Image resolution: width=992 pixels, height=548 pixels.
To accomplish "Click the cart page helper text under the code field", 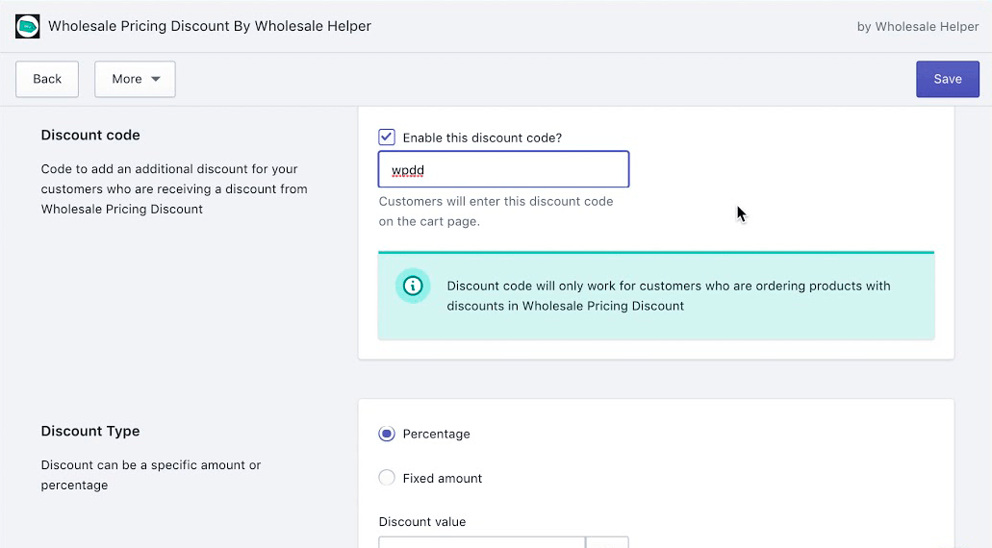I will tap(496, 212).
